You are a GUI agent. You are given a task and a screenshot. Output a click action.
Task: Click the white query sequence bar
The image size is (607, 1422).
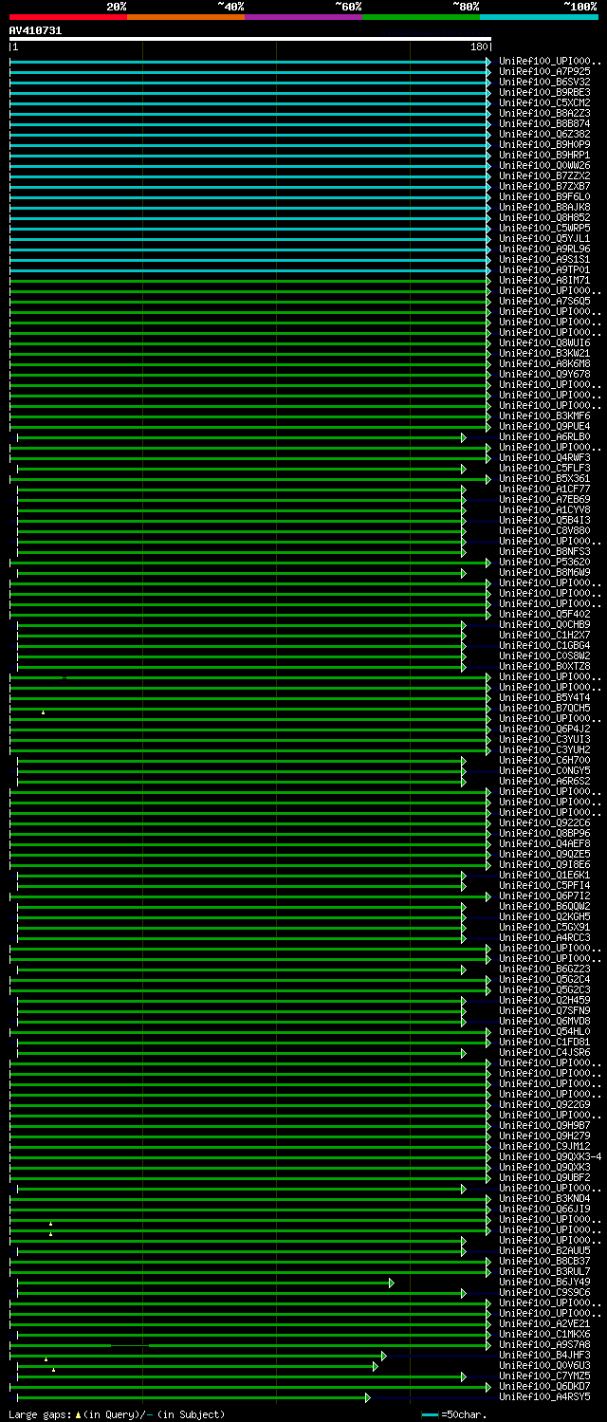(250, 39)
